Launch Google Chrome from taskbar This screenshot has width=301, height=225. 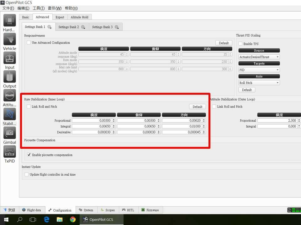pyautogui.click(x=73, y=219)
